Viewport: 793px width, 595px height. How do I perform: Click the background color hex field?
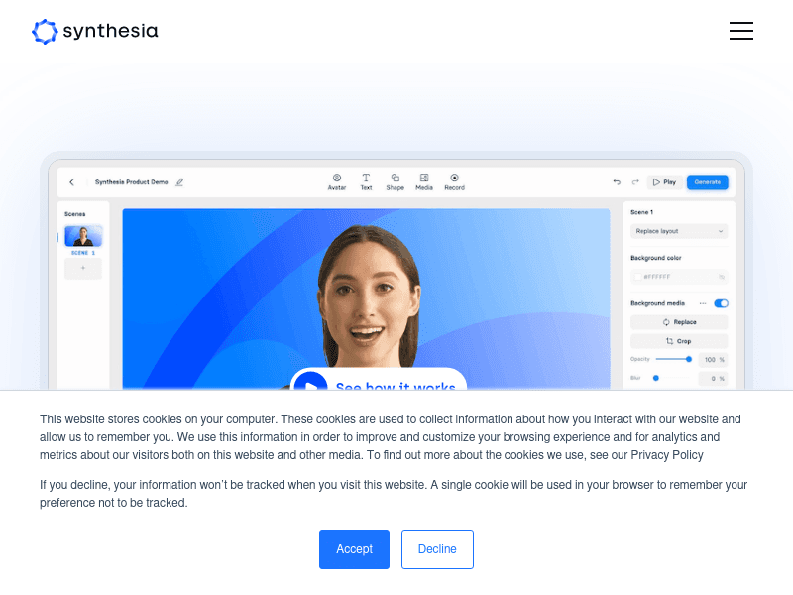[679, 277]
